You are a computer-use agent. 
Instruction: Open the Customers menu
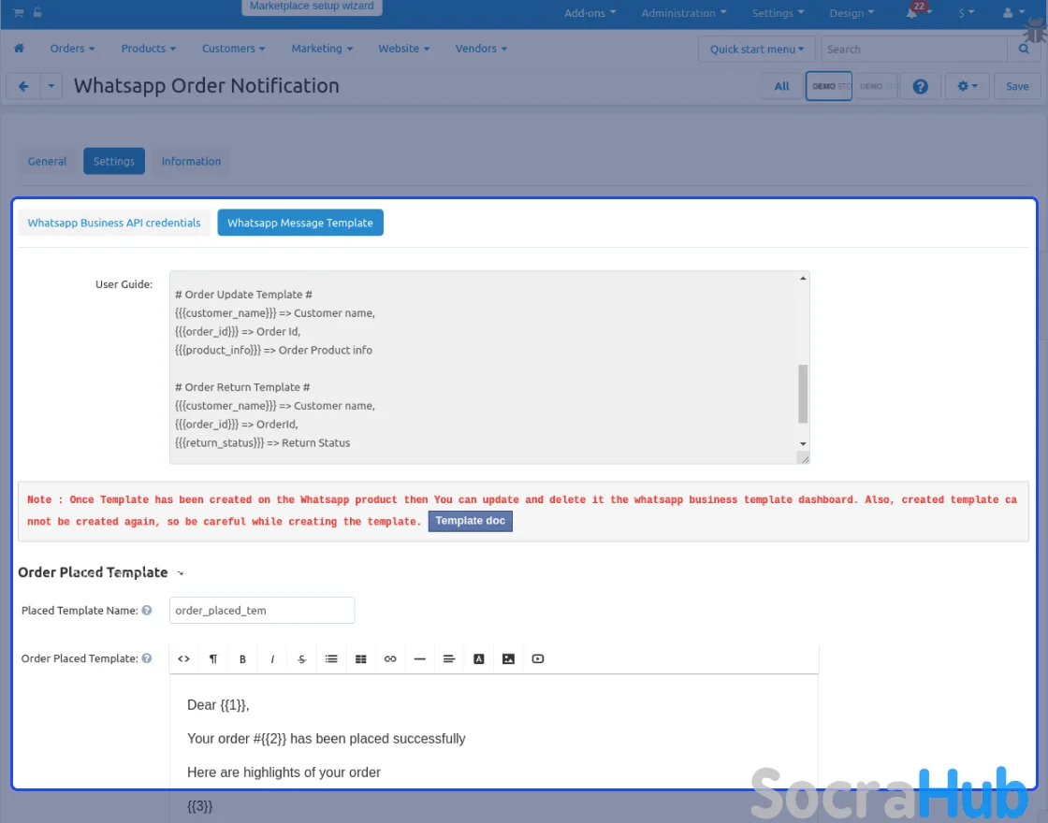click(x=233, y=48)
